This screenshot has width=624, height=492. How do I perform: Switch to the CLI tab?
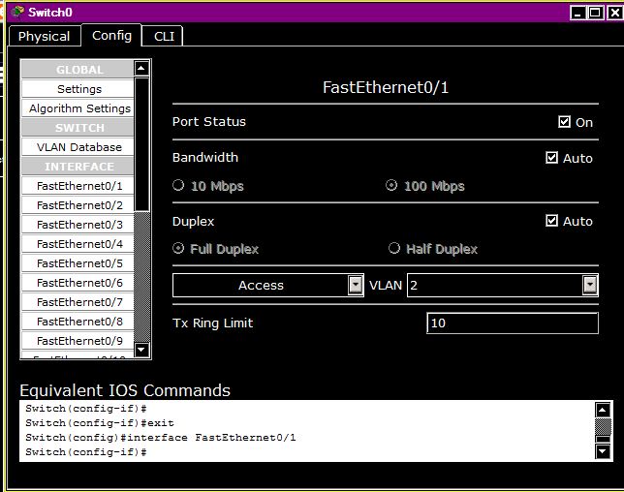(164, 36)
